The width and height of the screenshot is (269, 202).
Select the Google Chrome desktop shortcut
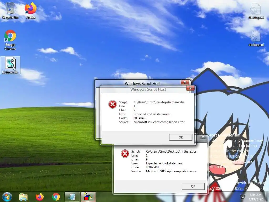[10, 40]
